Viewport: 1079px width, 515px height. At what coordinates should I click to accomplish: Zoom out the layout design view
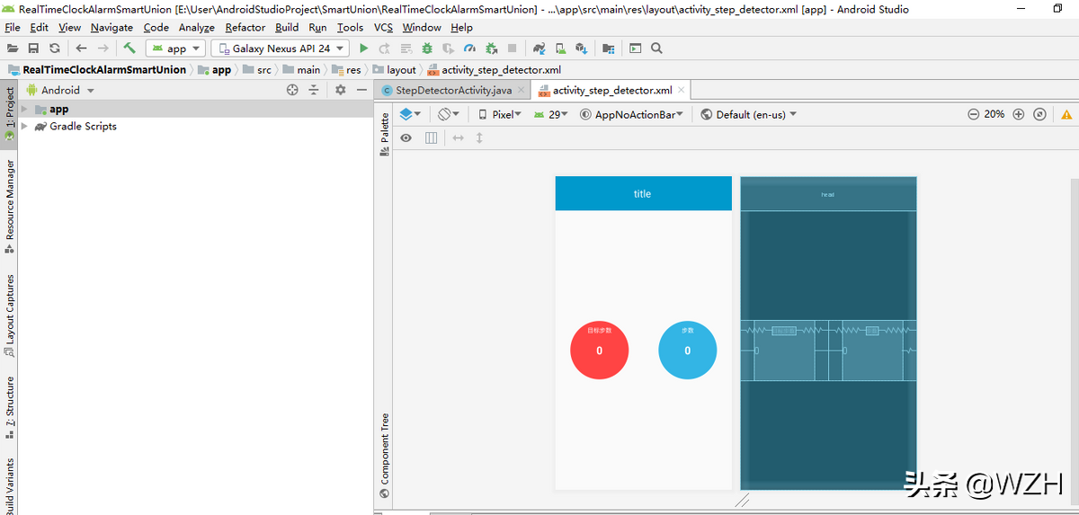(974, 114)
